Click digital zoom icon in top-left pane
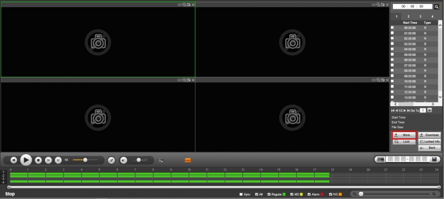Image resolution: width=444 pixels, height=199 pixels. coord(184,5)
